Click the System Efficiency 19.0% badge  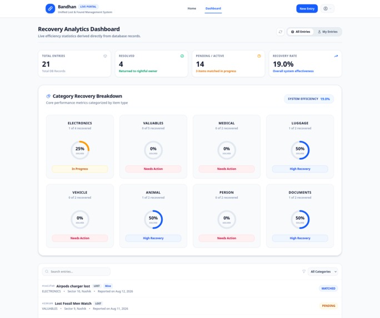click(309, 99)
